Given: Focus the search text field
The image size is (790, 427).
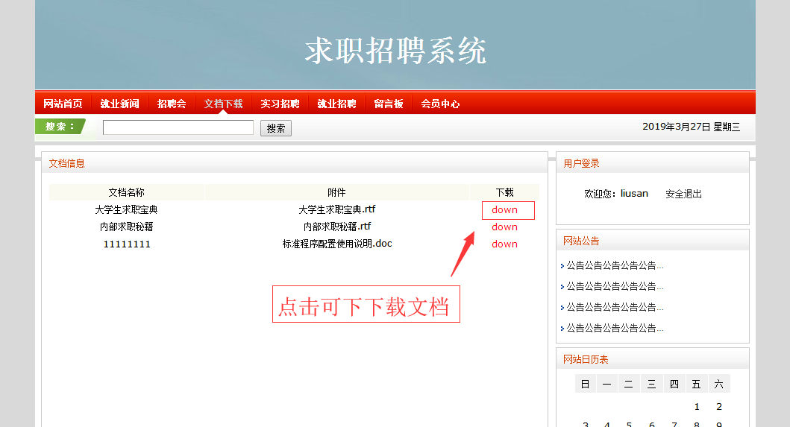Looking at the screenshot, I should click(x=178, y=127).
